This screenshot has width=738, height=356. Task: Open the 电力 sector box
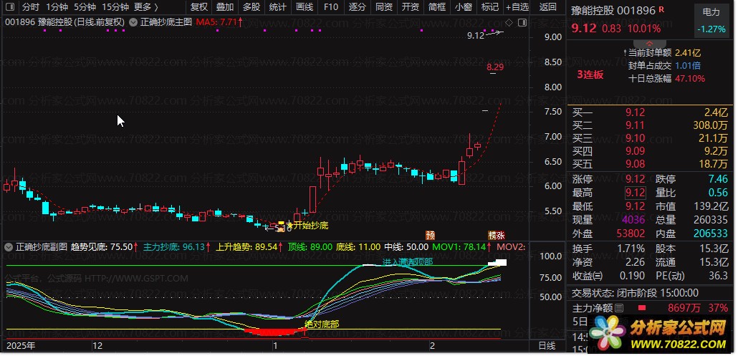coord(711,21)
